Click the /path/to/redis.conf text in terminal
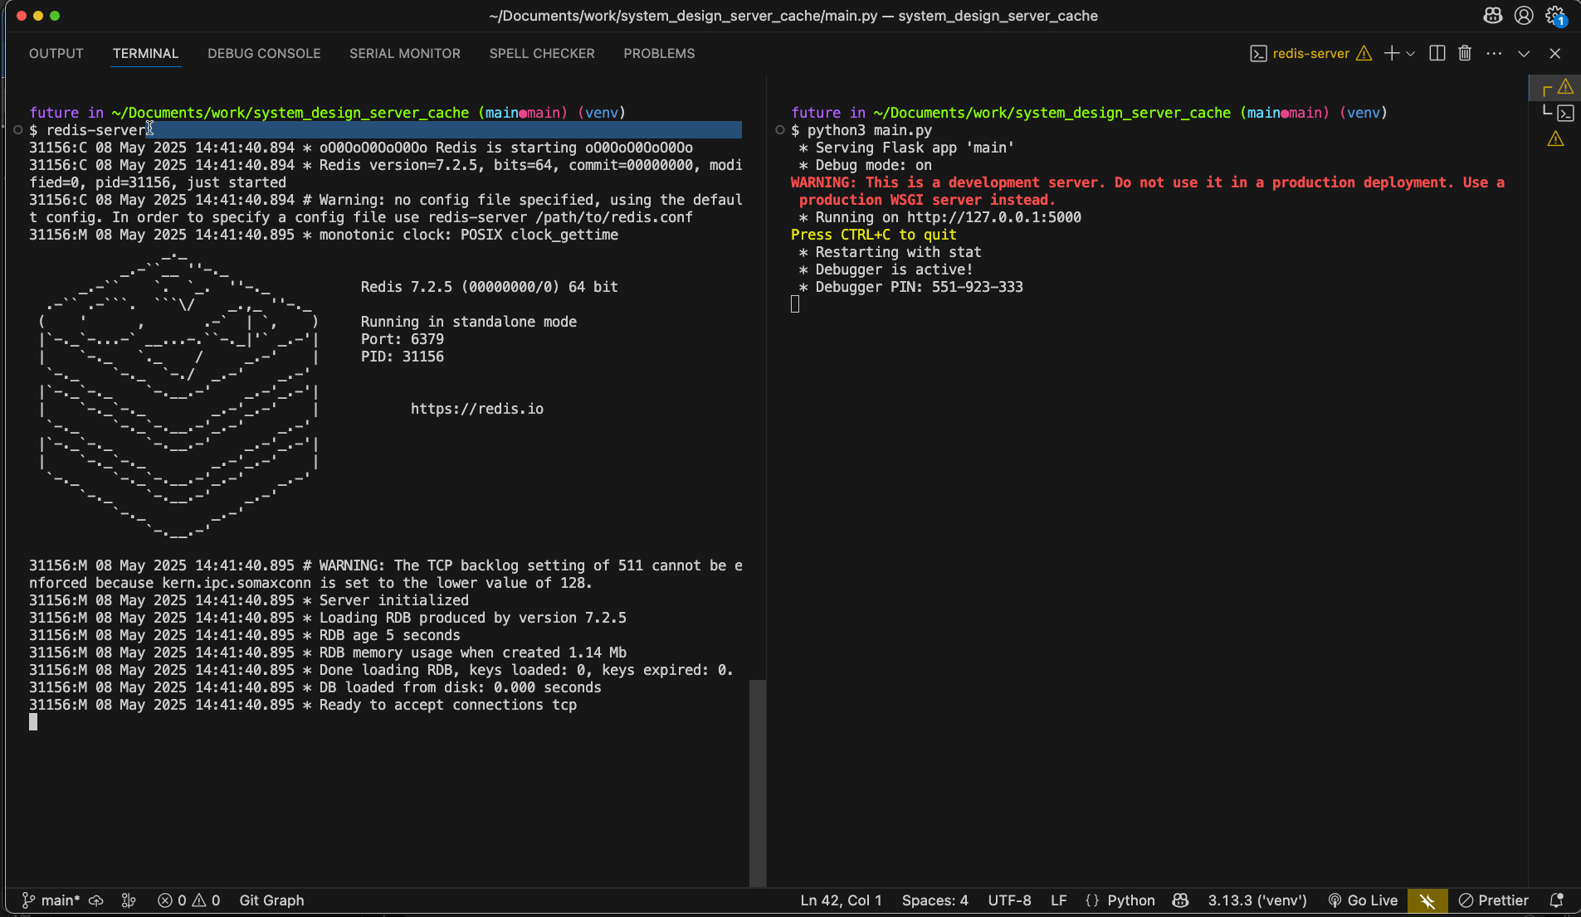 (614, 217)
